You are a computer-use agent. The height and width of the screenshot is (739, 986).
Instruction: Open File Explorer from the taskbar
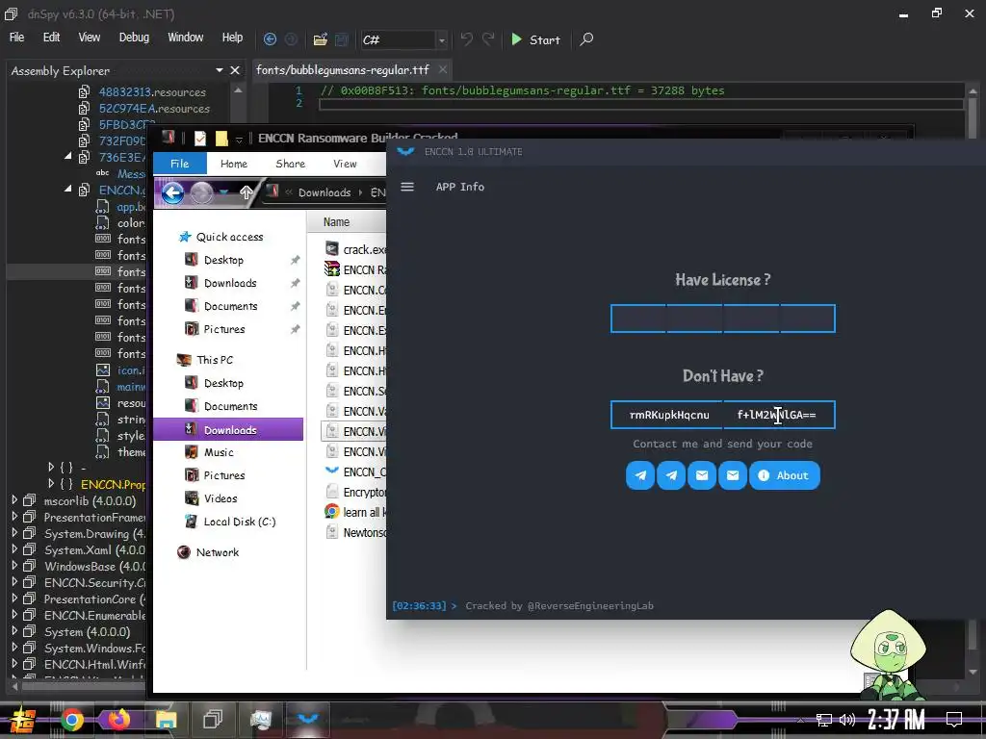[166, 720]
